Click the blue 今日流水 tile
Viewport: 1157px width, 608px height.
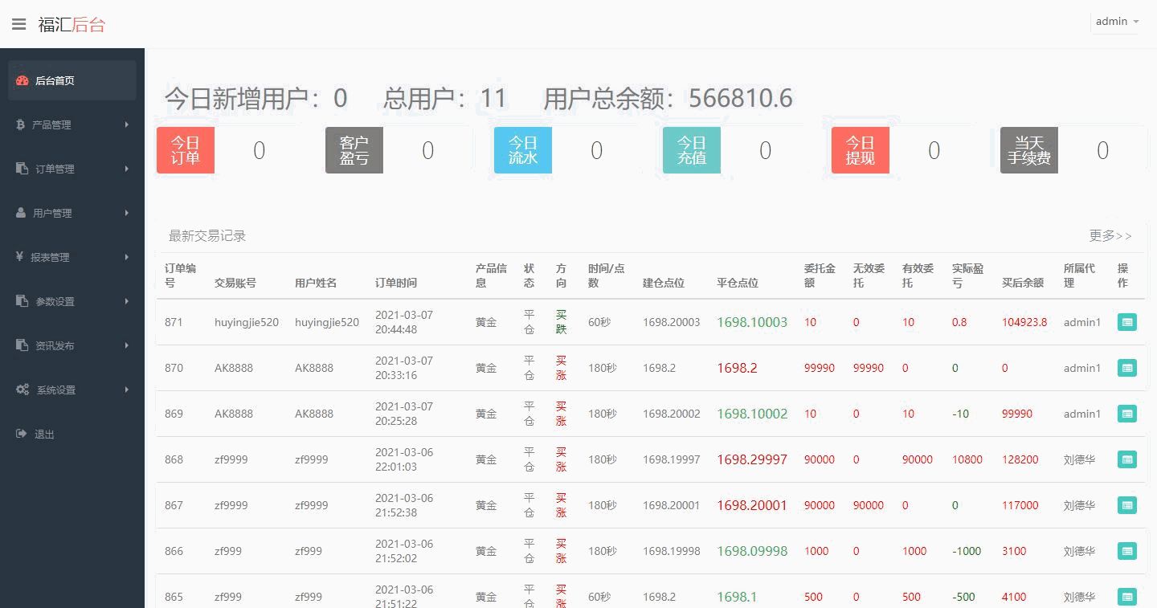point(523,150)
